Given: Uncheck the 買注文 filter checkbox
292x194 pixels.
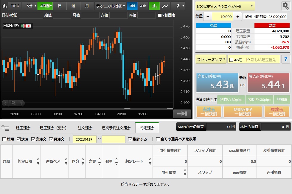Looking at the screenshot, I should (51, 139).
